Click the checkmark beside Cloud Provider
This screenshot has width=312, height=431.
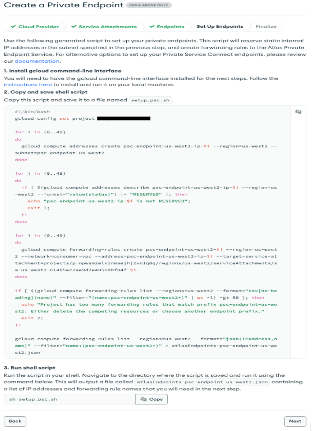coord(14,27)
